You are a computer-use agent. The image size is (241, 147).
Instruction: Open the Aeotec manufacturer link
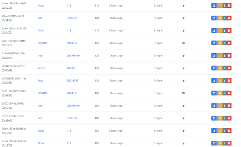pyautogui.click(x=42, y=68)
